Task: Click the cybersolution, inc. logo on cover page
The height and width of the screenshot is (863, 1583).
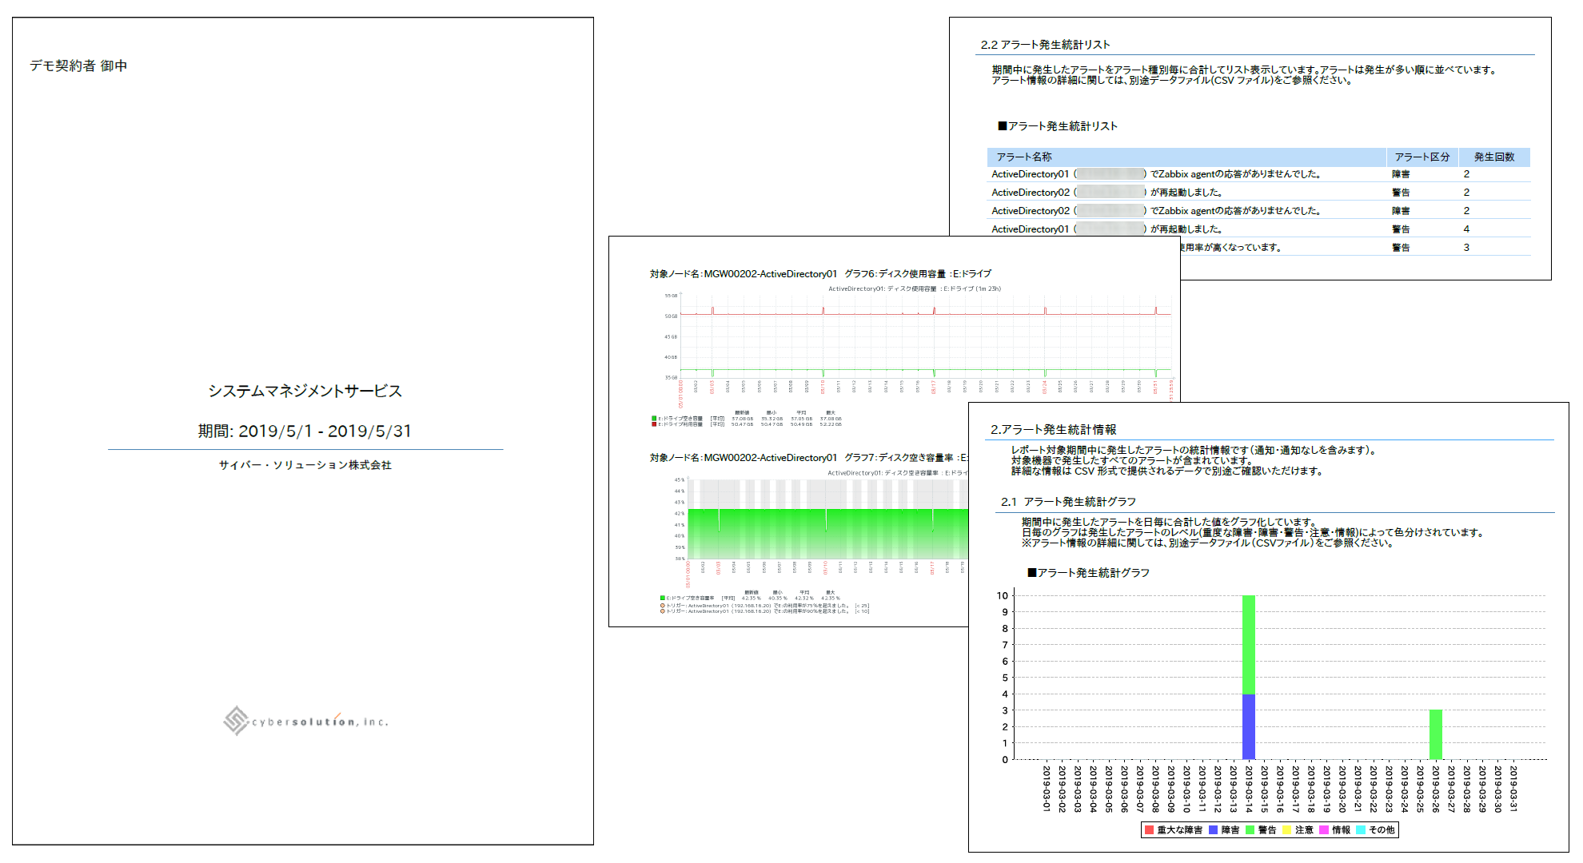Action: pyautogui.click(x=305, y=721)
